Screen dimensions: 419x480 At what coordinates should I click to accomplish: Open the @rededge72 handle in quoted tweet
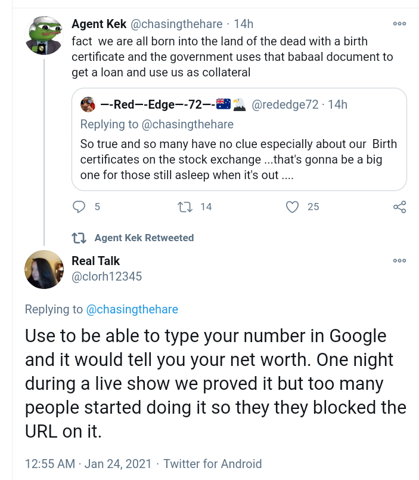pos(285,105)
